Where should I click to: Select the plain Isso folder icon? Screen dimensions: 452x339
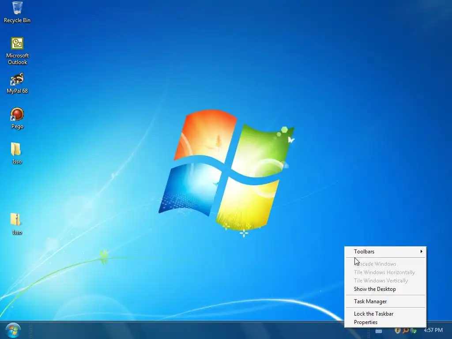(x=16, y=153)
